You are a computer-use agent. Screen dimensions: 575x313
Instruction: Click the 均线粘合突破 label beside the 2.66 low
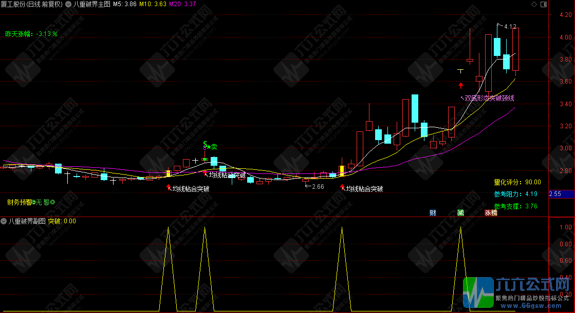click(364, 189)
